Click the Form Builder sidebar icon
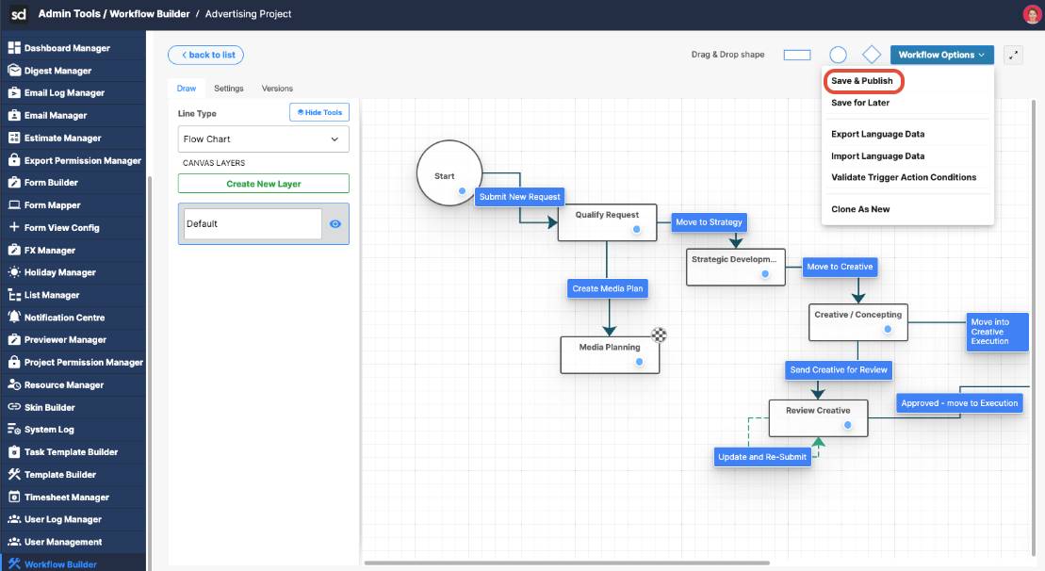This screenshot has height=571, width=1045. click(x=14, y=182)
